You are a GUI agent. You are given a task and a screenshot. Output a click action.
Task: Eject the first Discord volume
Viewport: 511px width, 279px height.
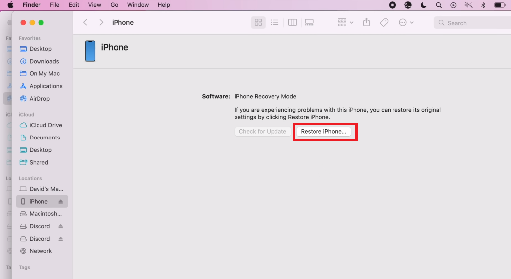point(61,226)
